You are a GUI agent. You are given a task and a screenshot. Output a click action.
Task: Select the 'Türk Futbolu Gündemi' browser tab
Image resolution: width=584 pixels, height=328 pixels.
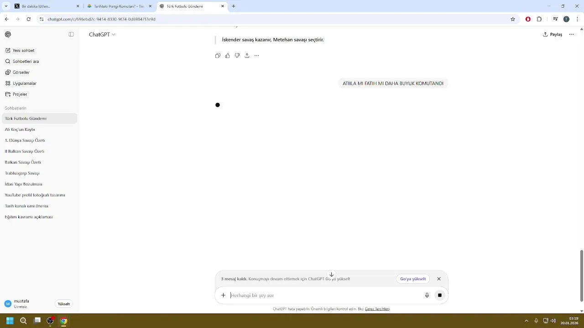[x=192, y=6]
